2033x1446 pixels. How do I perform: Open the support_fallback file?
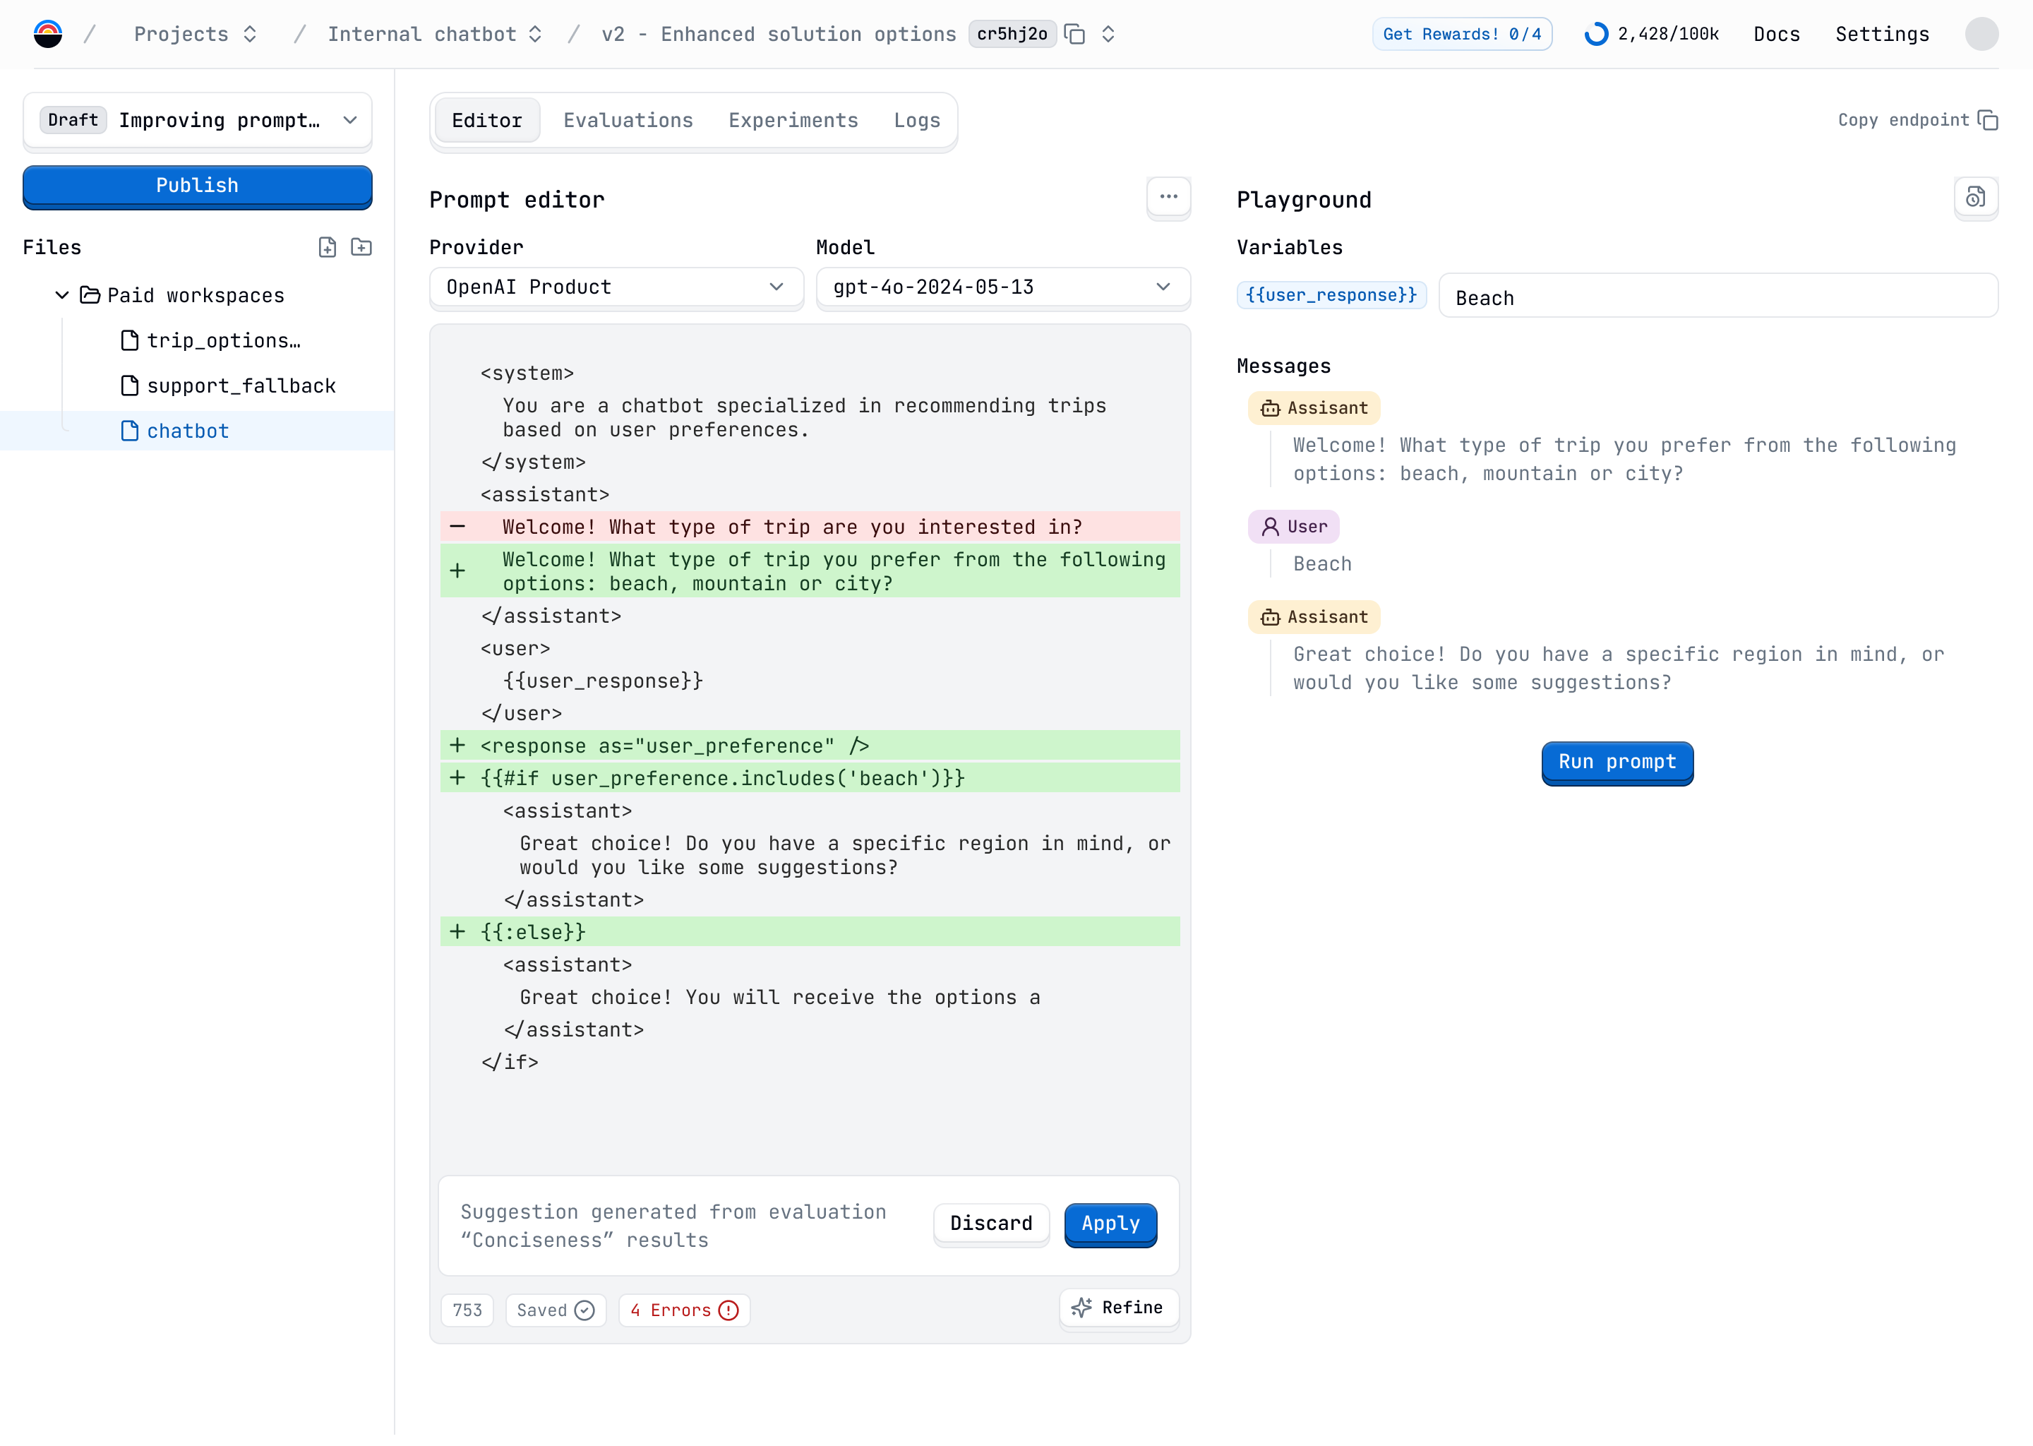(x=241, y=386)
